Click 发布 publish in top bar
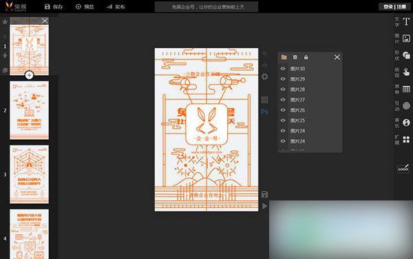This screenshot has width=413, height=259. (x=116, y=7)
